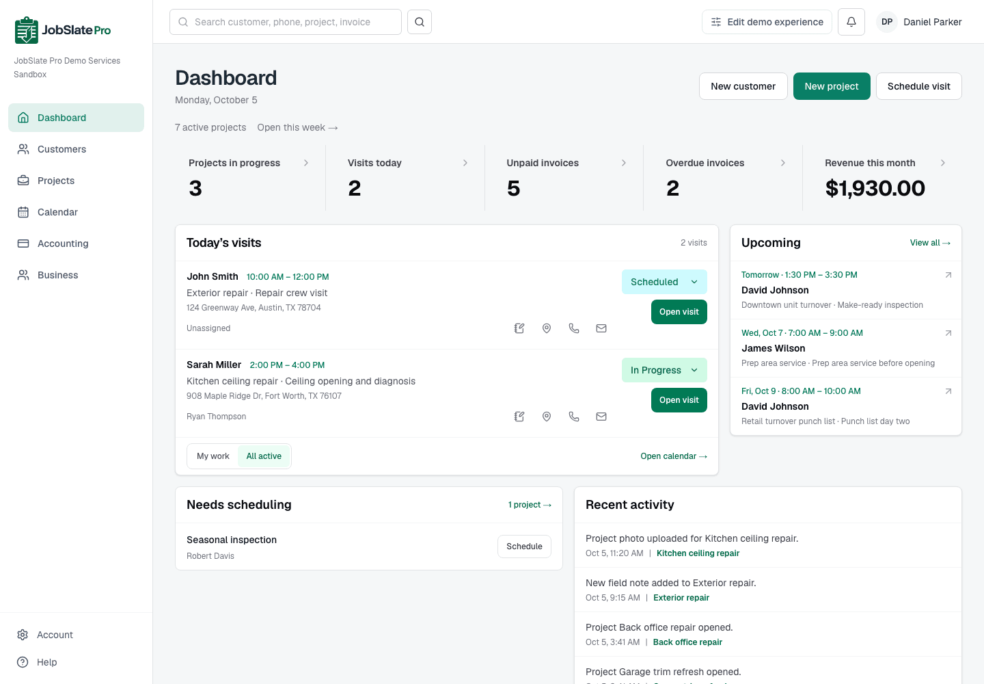Image resolution: width=984 pixels, height=684 pixels.
Task: Open visit for John Smith
Action: tap(679, 312)
